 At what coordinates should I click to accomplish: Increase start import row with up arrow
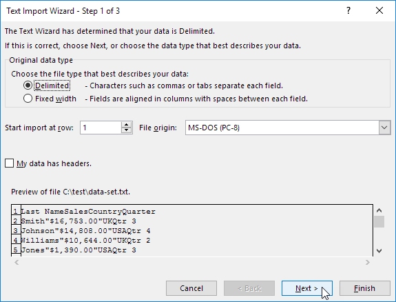126,124
